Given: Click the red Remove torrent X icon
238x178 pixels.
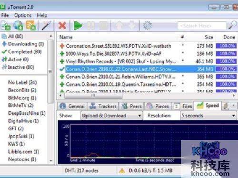Looking at the screenshot, I should click(62, 25).
